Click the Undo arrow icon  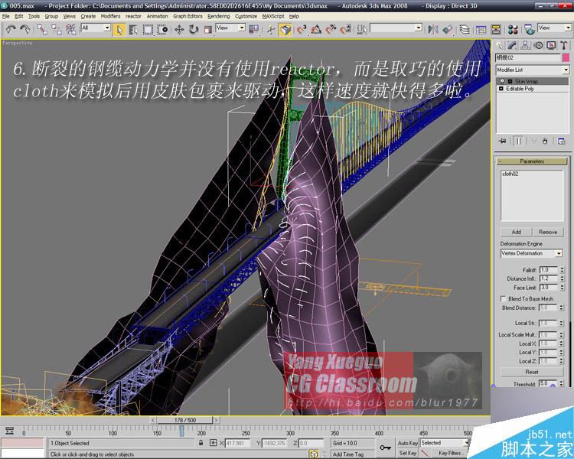pyautogui.click(x=10, y=29)
